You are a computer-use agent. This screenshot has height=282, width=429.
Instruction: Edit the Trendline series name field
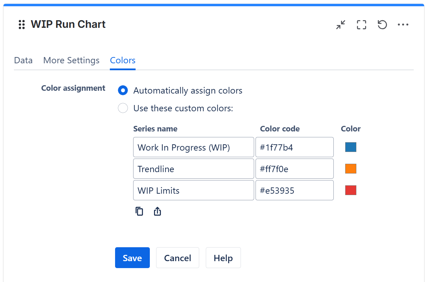(x=193, y=169)
